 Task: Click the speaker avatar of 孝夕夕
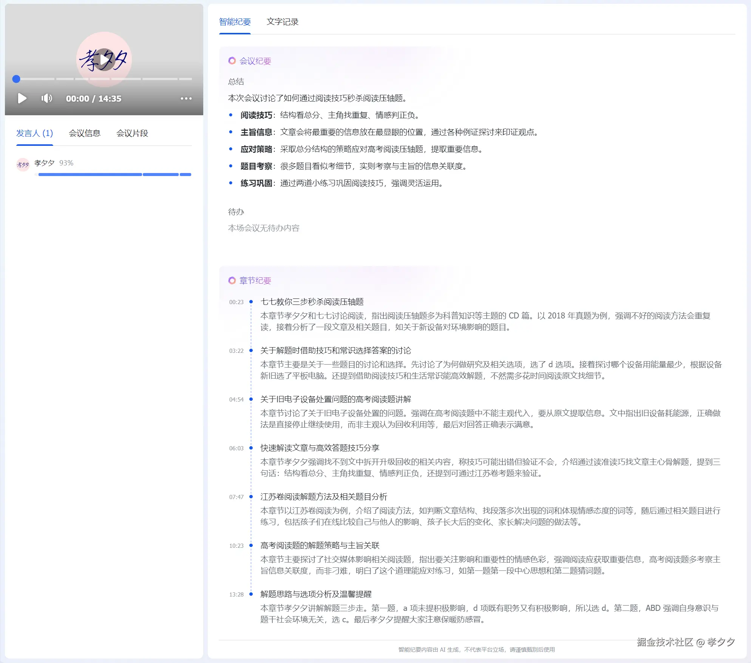tap(23, 165)
